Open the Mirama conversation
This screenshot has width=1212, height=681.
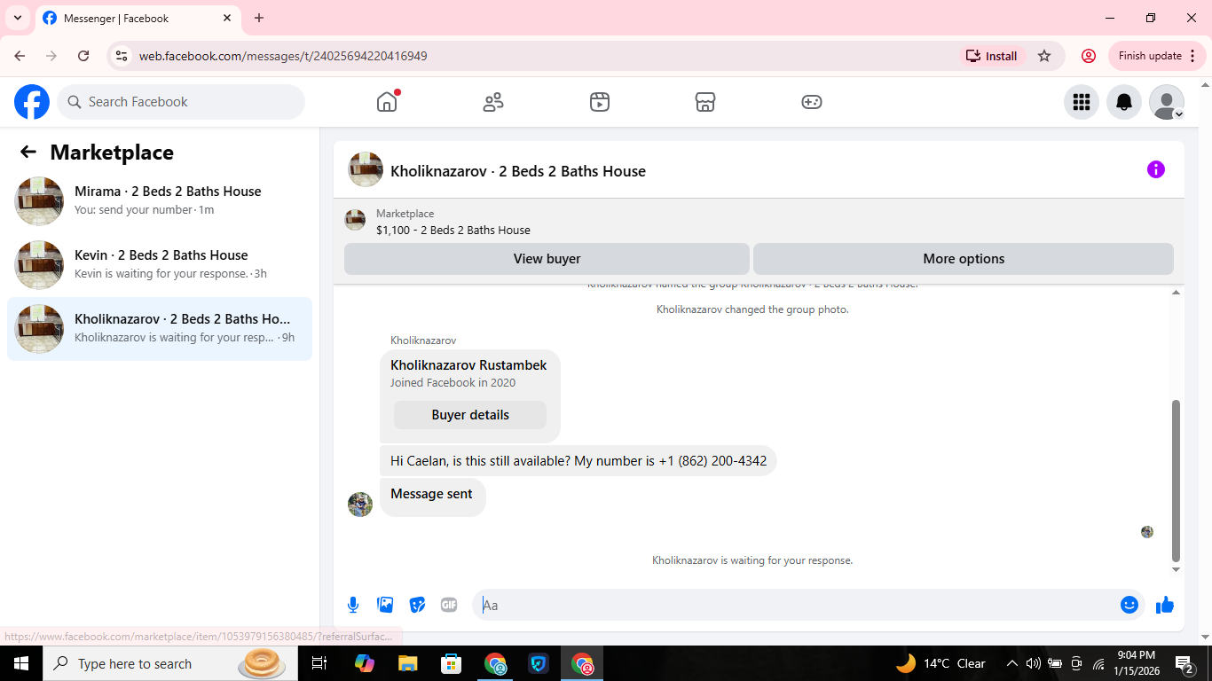pyautogui.click(x=160, y=200)
